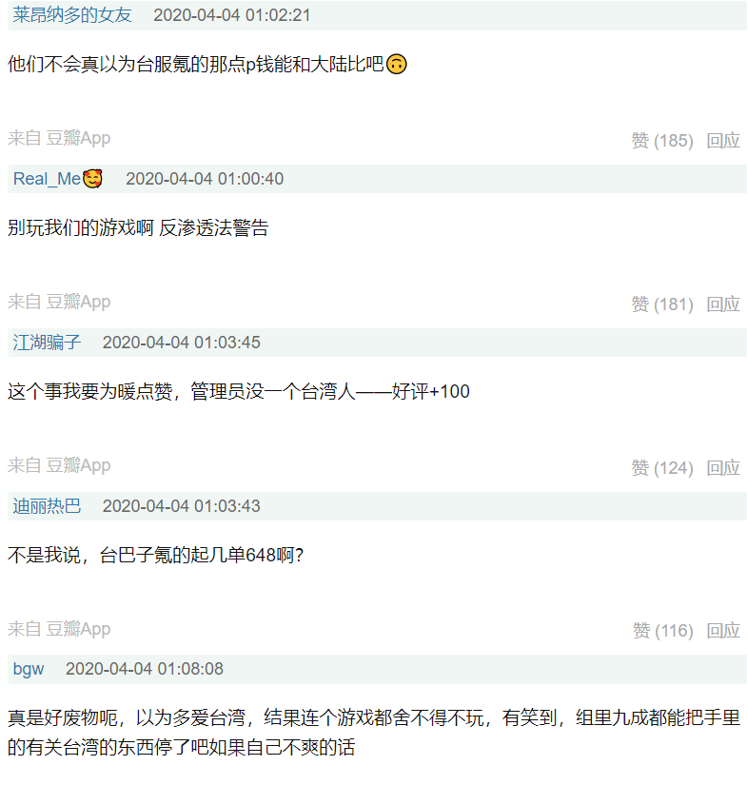Reply to 迪丽热巴's comment via 回应
The width and height of the screenshot is (748, 785).
point(723,631)
